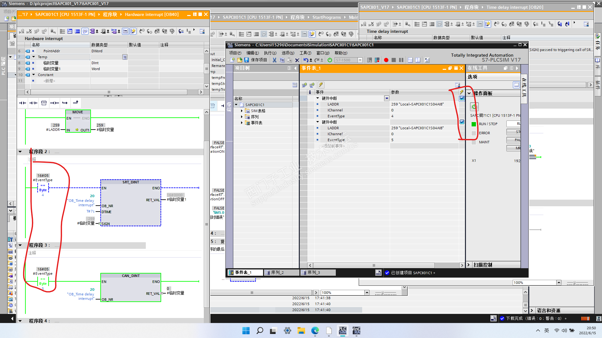Image resolution: width=602 pixels, height=338 pixels.
Task: Click the empty box instruction icon in ladder toolbar
Action: (x=44, y=103)
